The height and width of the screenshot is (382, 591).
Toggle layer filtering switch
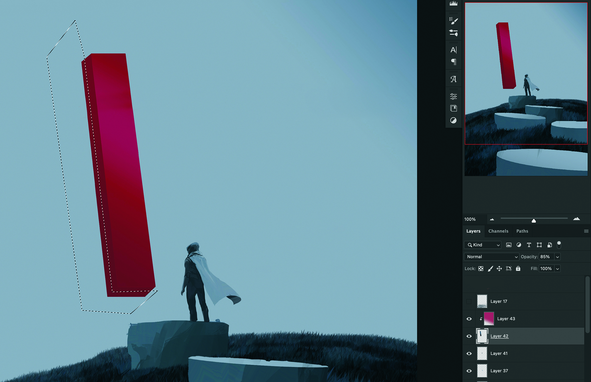pyautogui.click(x=559, y=245)
